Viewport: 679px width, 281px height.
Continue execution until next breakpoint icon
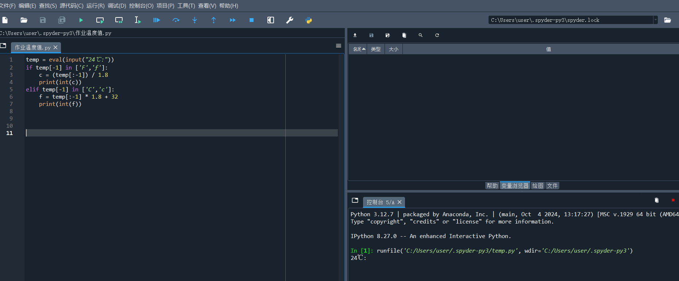coord(232,20)
